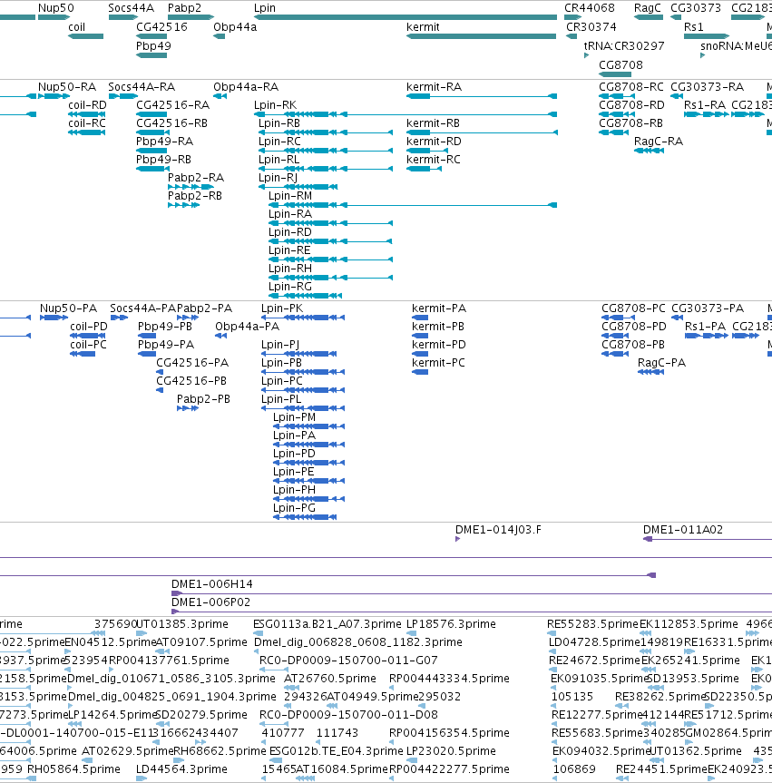Select EST RH05864.5prime
Image resolution: width=772 pixels, height=783 pixels.
coord(73,769)
